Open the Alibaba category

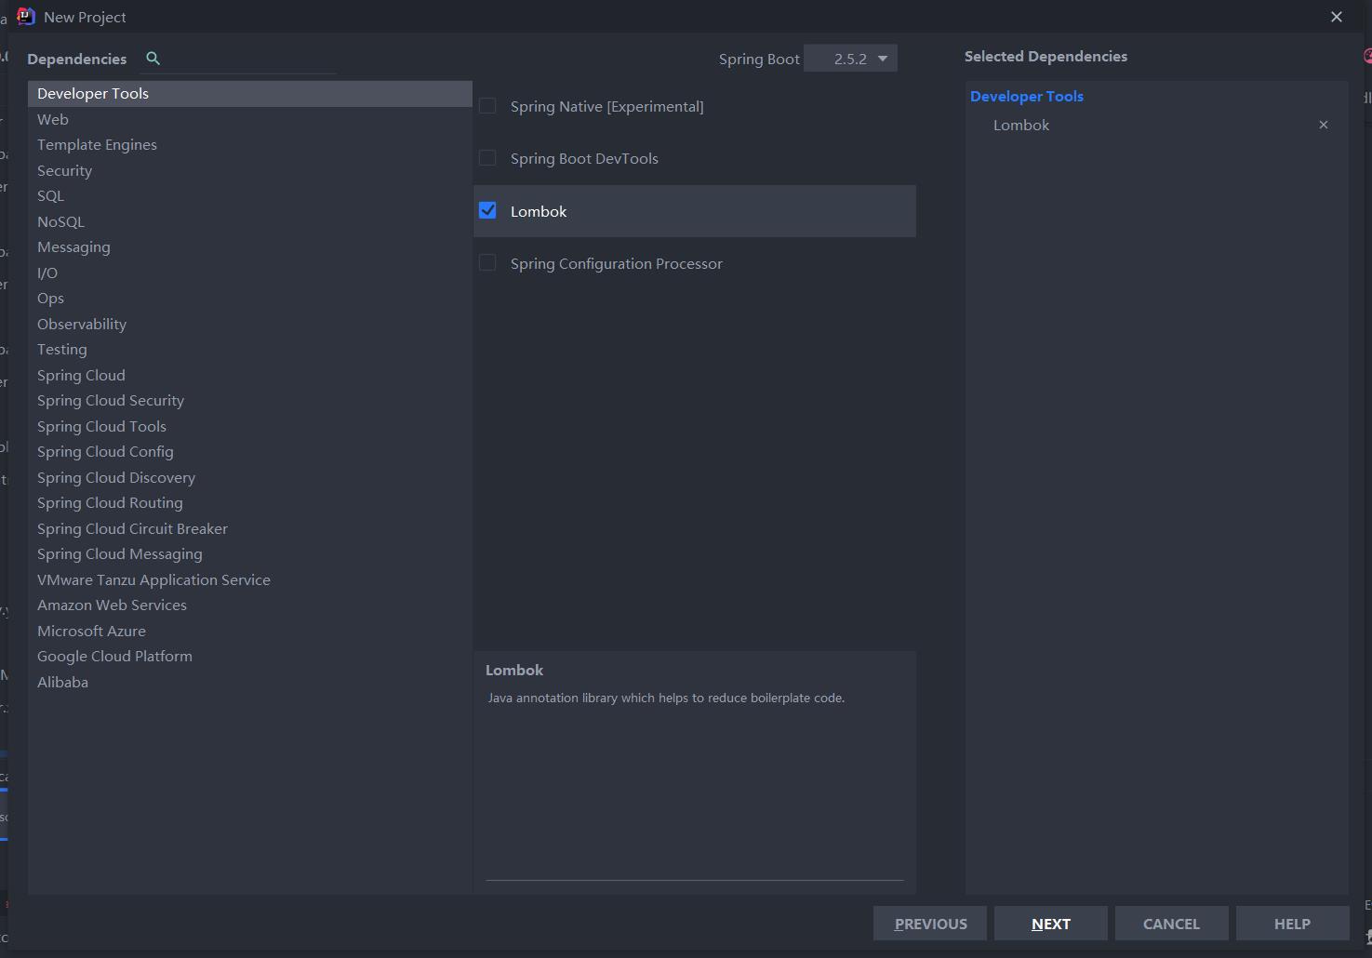click(250, 682)
